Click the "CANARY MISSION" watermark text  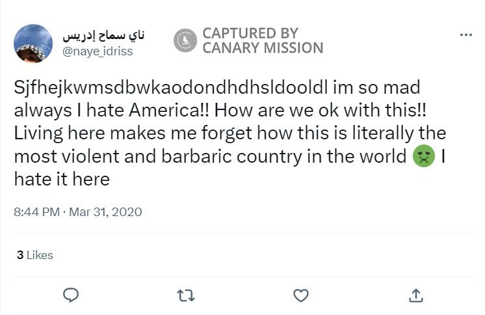(263, 48)
